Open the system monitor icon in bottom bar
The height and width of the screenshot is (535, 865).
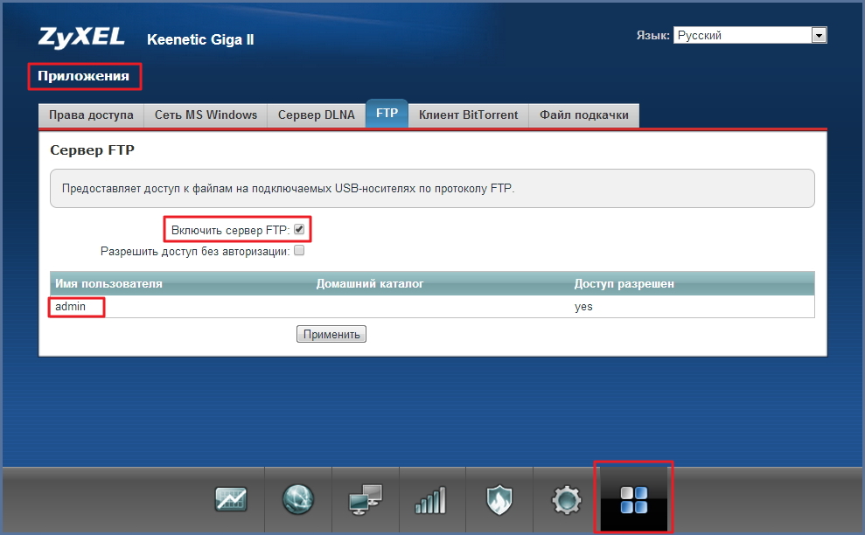tap(231, 499)
